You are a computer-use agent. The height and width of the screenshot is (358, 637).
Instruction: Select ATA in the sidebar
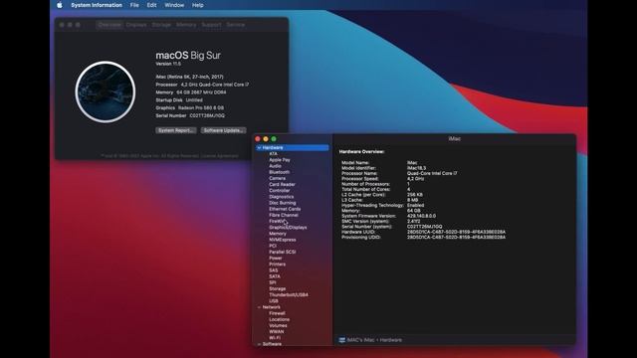[x=273, y=154]
